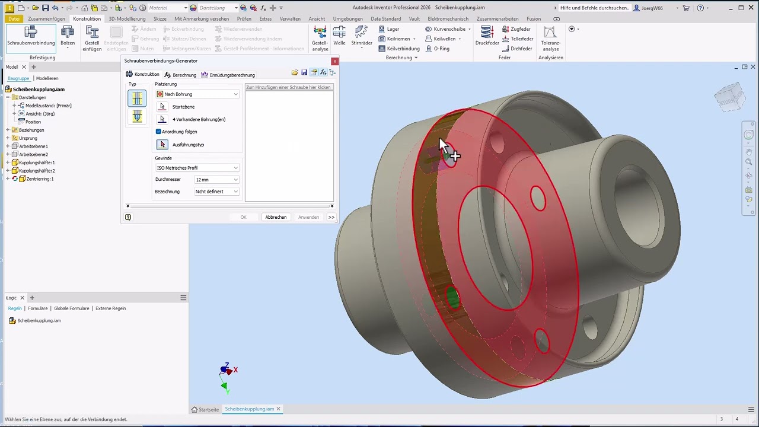Click the Ausführungstyp selection button

pyautogui.click(x=162, y=145)
